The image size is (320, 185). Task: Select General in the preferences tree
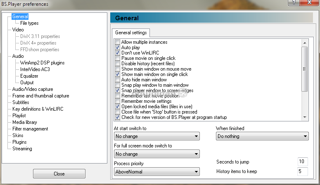20,17
